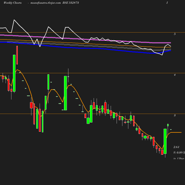Viewport: 185px width, 185px height.
Task: Click the tallest green candle near chart left
Action: pos(14,73)
